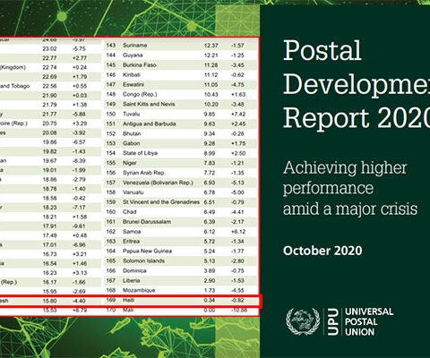The height and width of the screenshot is (358, 430).
Task: Click rank number 169
Action: click(x=111, y=300)
